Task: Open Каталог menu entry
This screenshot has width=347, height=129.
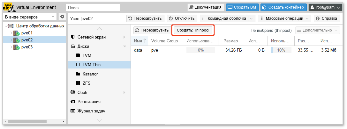Action: 99,74
